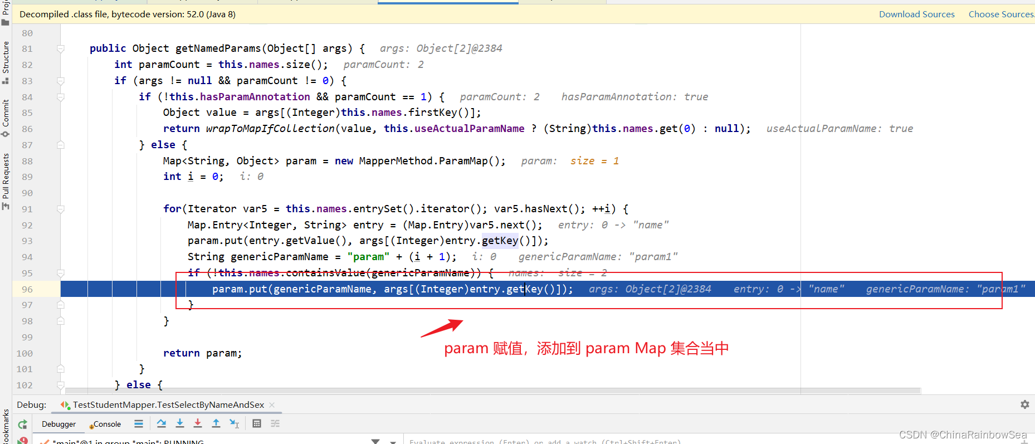
Task: Open the Commit tool window
Action: pos(6,118)
